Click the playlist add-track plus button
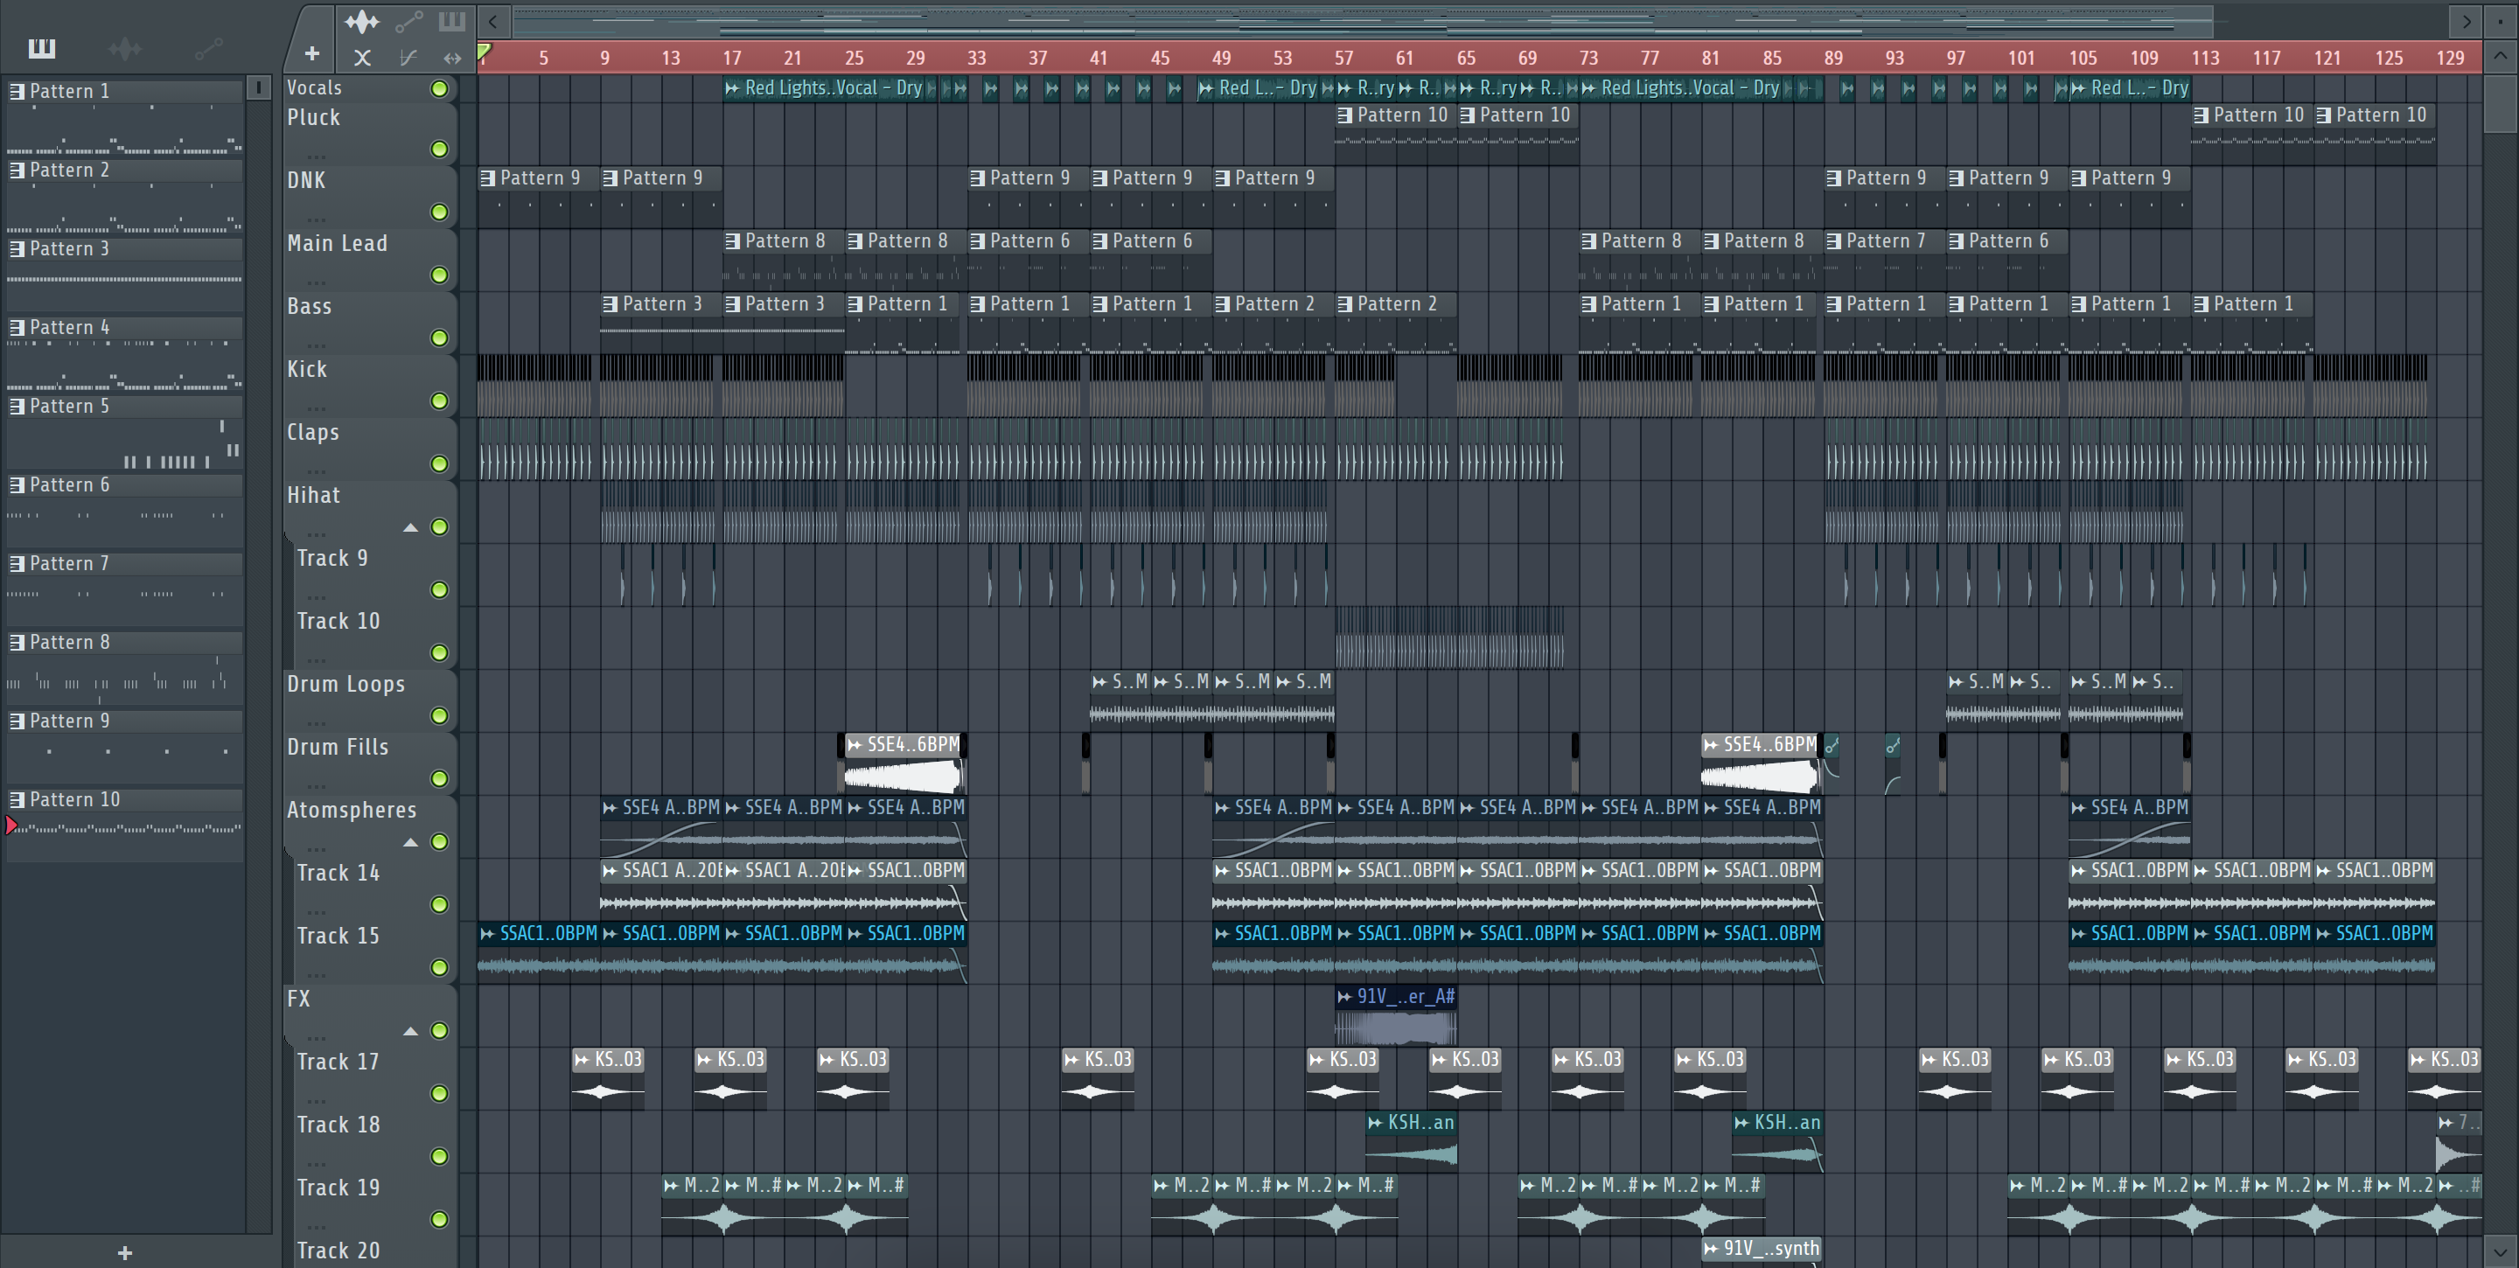 click(312, 53)
